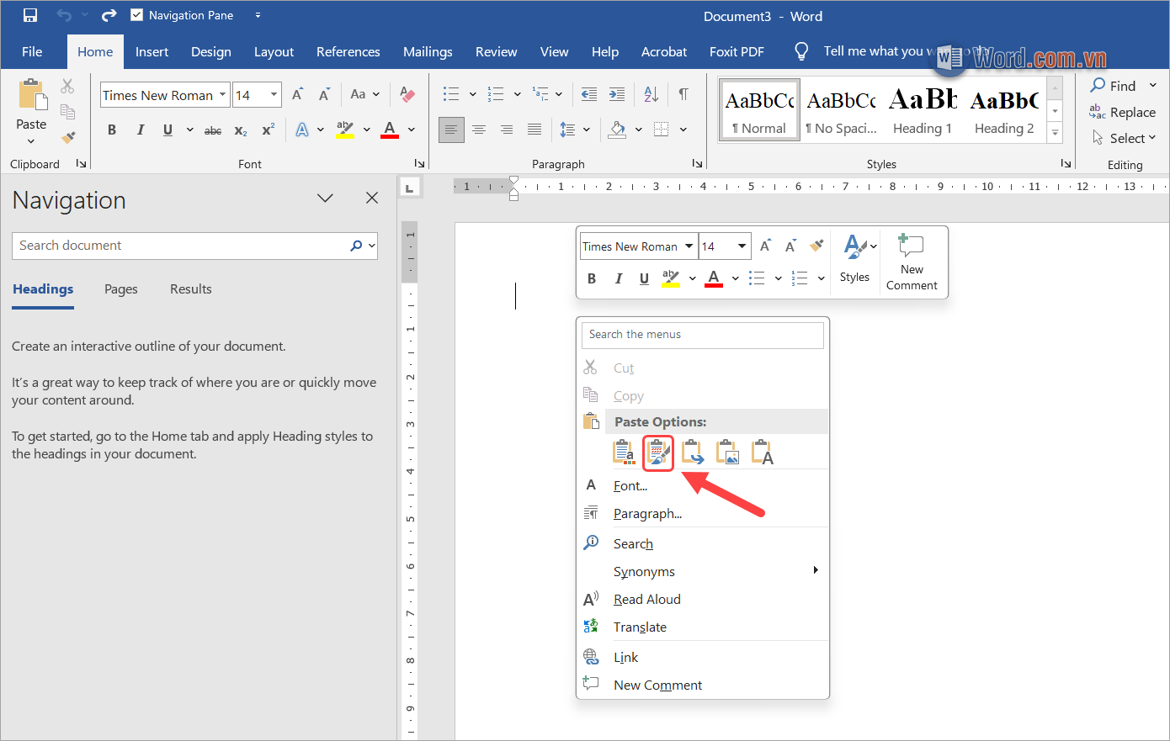Toggle Align Left in the ribbon

pyautogui.click(x=451, y=130)
